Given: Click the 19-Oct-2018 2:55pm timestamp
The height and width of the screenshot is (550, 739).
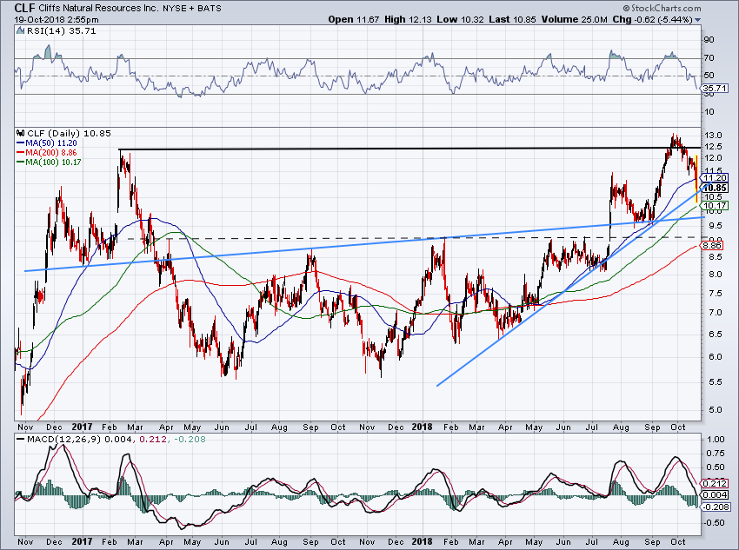Looking at the screenshot, I should click(57, 20).
